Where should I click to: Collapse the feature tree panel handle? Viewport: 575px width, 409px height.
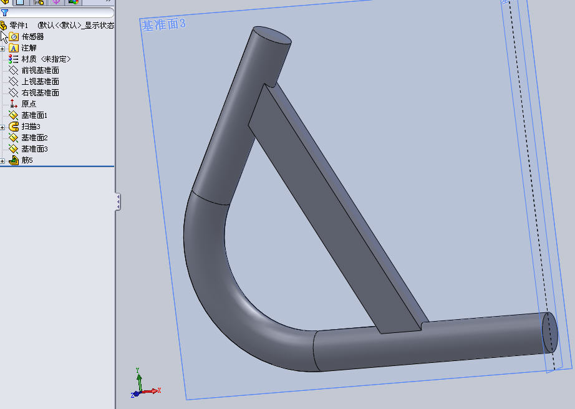[118, 202]
